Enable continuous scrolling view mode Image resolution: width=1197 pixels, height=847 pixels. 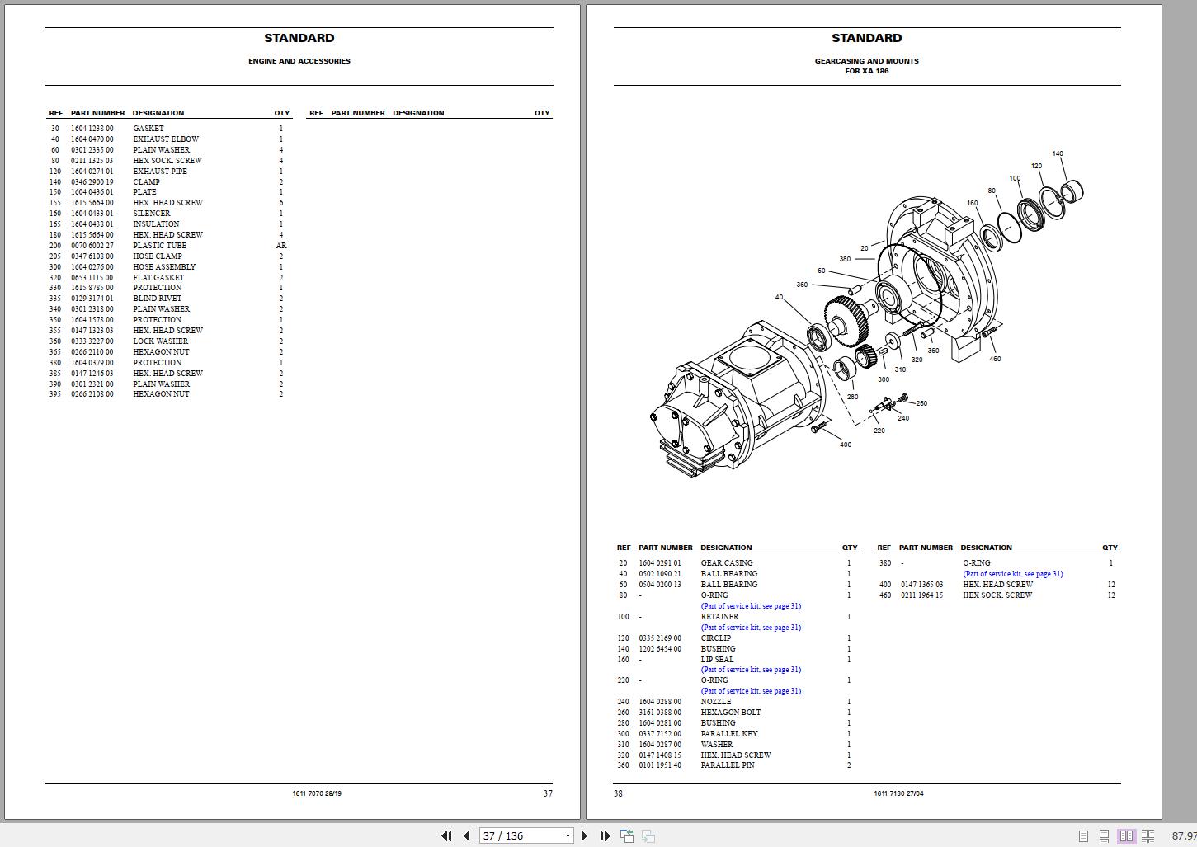coord(1104,835)
